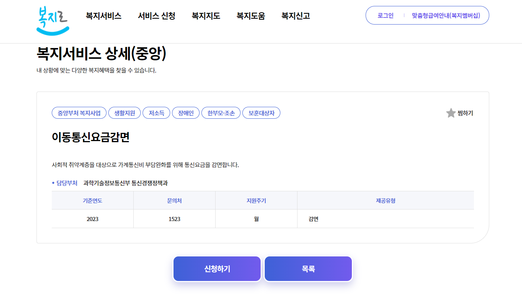
Task: Open the 복지지도 menu
Action: tap(205, 16)
